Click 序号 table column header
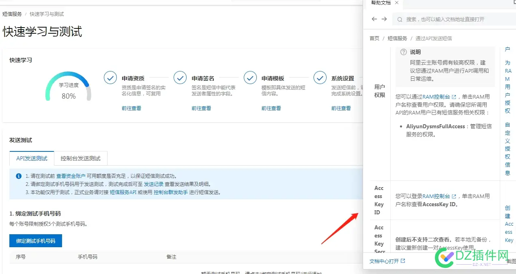 (21, 257)
